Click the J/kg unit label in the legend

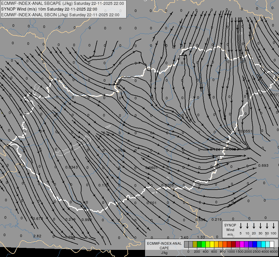click(164, 253)
